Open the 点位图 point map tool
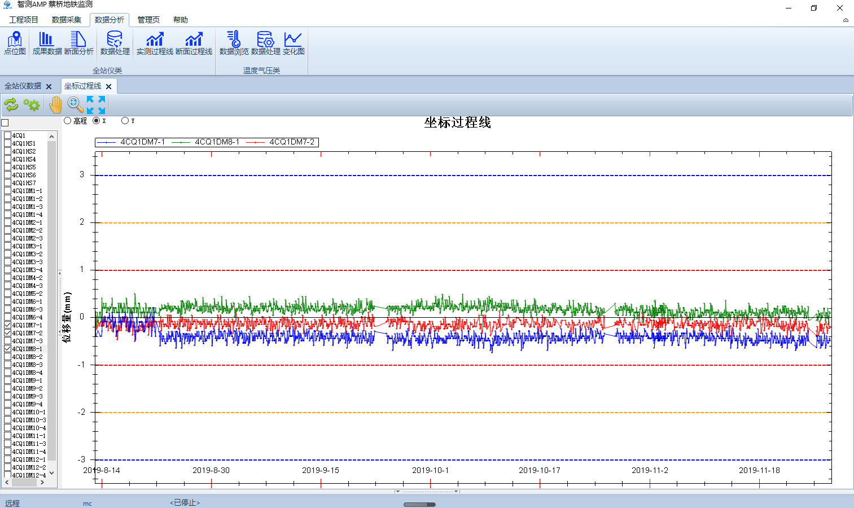 click(x=15, y=43)
